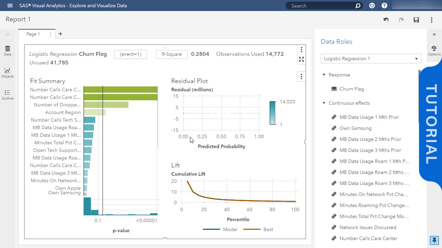This screenshot has height=248, width=442.
Task: Open the Objects pane
Action: [8, 73]
